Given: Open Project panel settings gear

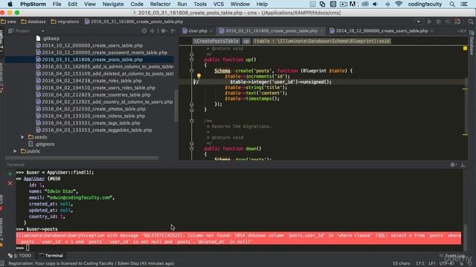Looking at the screenshot, I should point(164,31).
